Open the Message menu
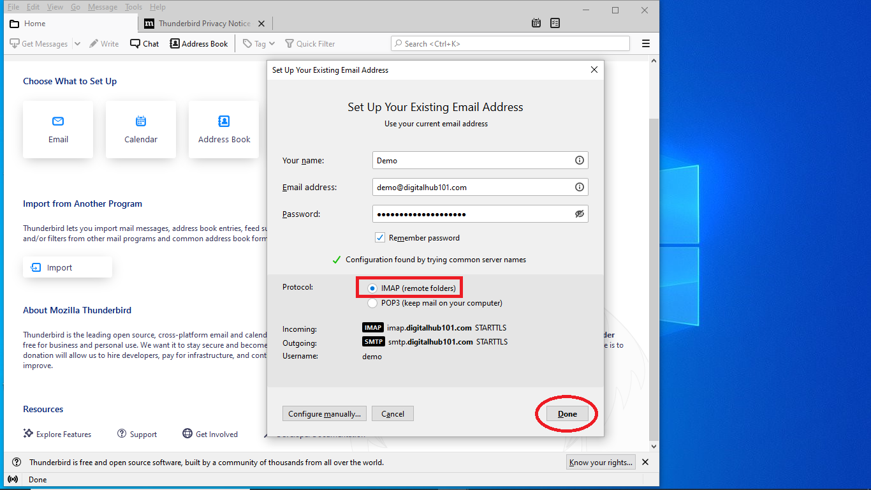Screen dimensions: 871x490 point(102,7)
